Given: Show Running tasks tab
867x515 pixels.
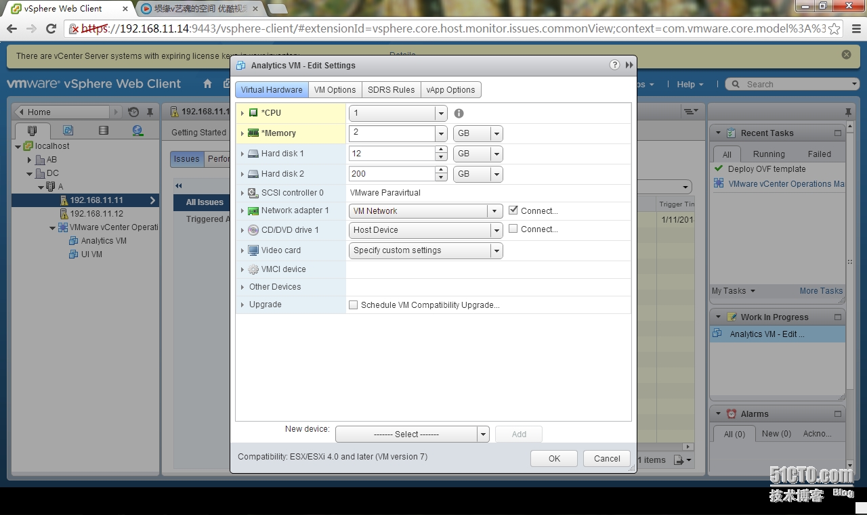Looking at the screenshot, I should tap(769, 154).
